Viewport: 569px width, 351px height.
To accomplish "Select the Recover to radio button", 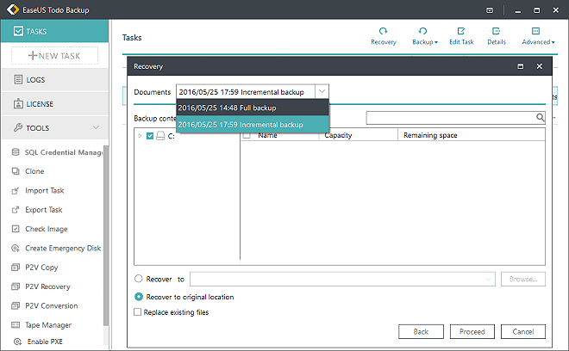I will (139, 279).
